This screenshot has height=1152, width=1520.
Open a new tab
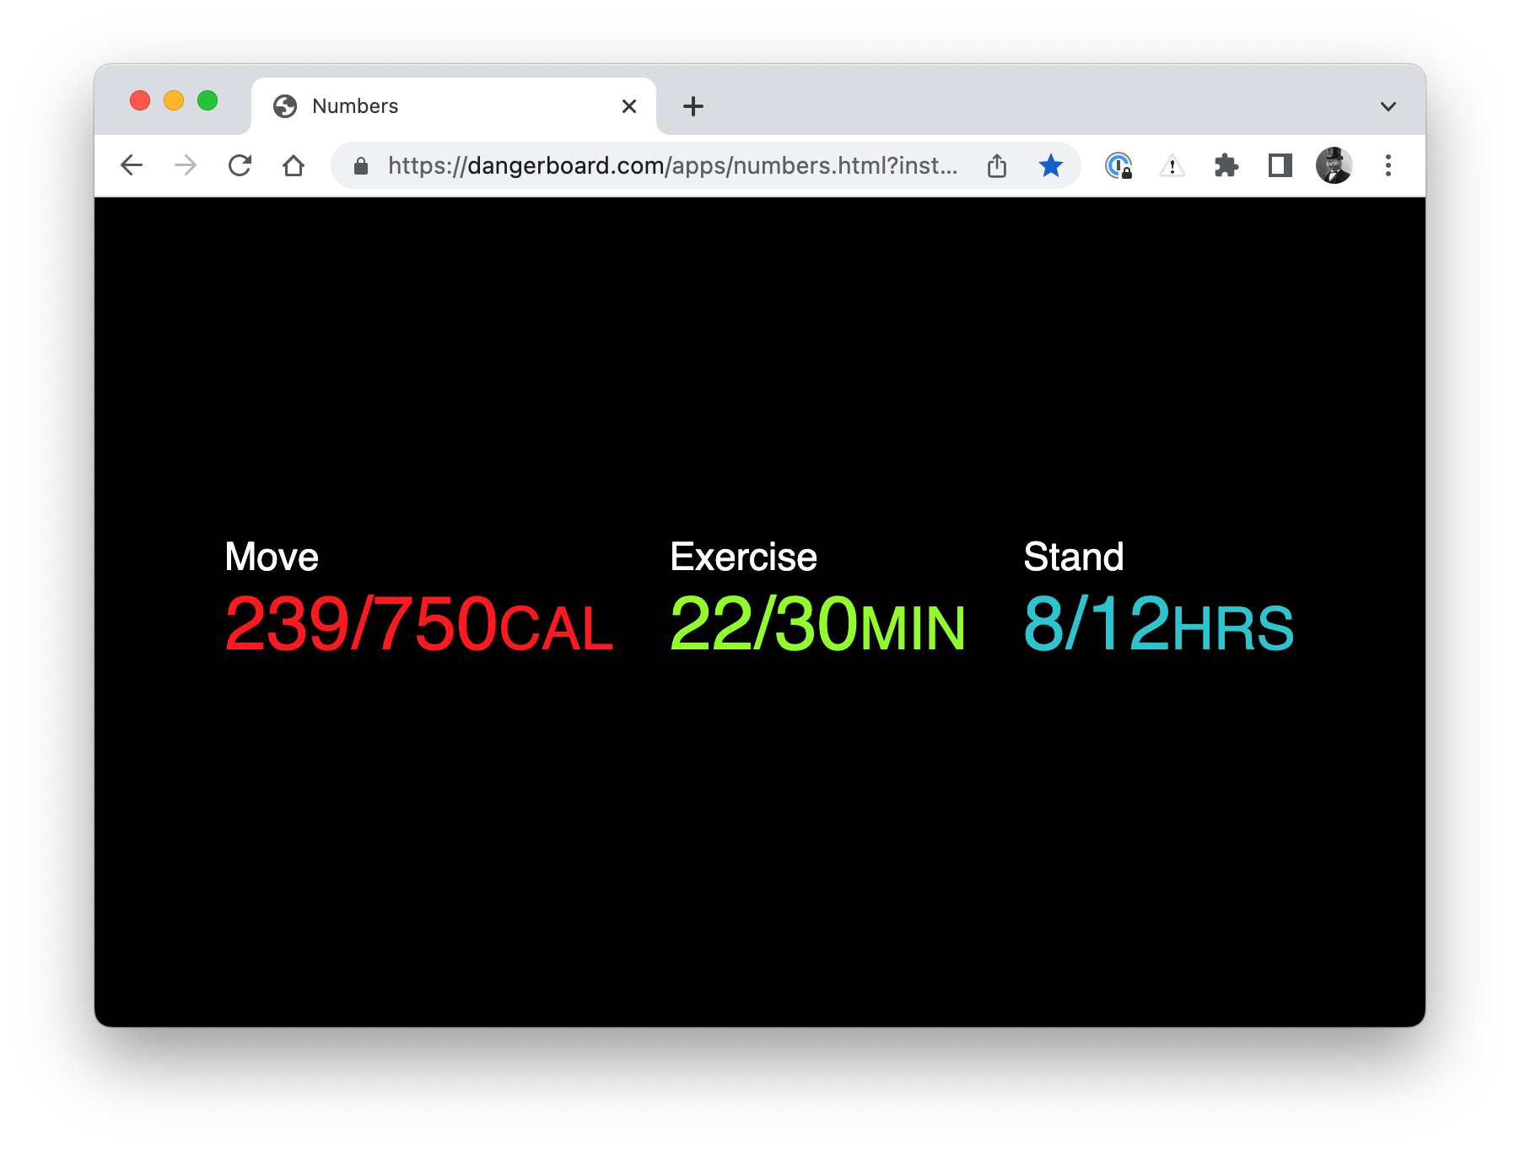(693, 106)
